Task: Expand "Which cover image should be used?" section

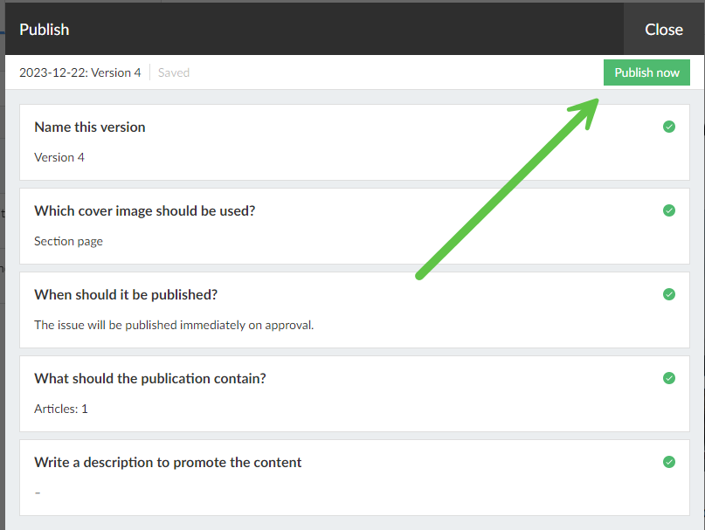Action: [144, 210]
